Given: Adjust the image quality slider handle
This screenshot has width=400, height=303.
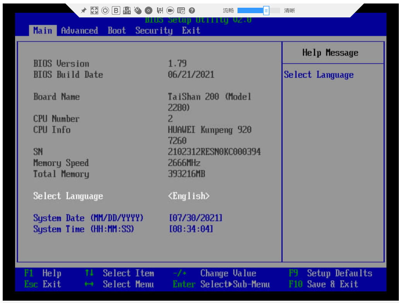Looking at the screenshot, I should (x=266, y=11).
